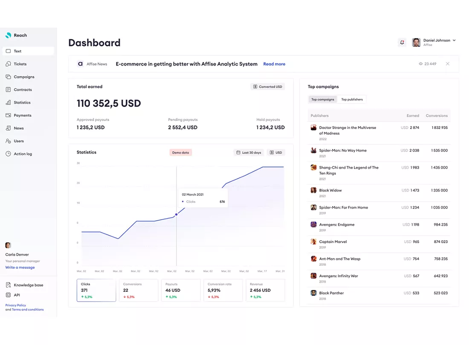This screenshot has width=469, height=345.
Task: Click the Action log clock icon
Action: (x=9, y=154)
